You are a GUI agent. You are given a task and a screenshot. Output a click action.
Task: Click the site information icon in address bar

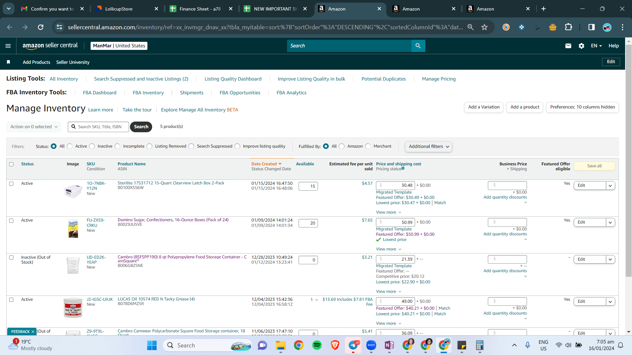click(x=59, y=27)
